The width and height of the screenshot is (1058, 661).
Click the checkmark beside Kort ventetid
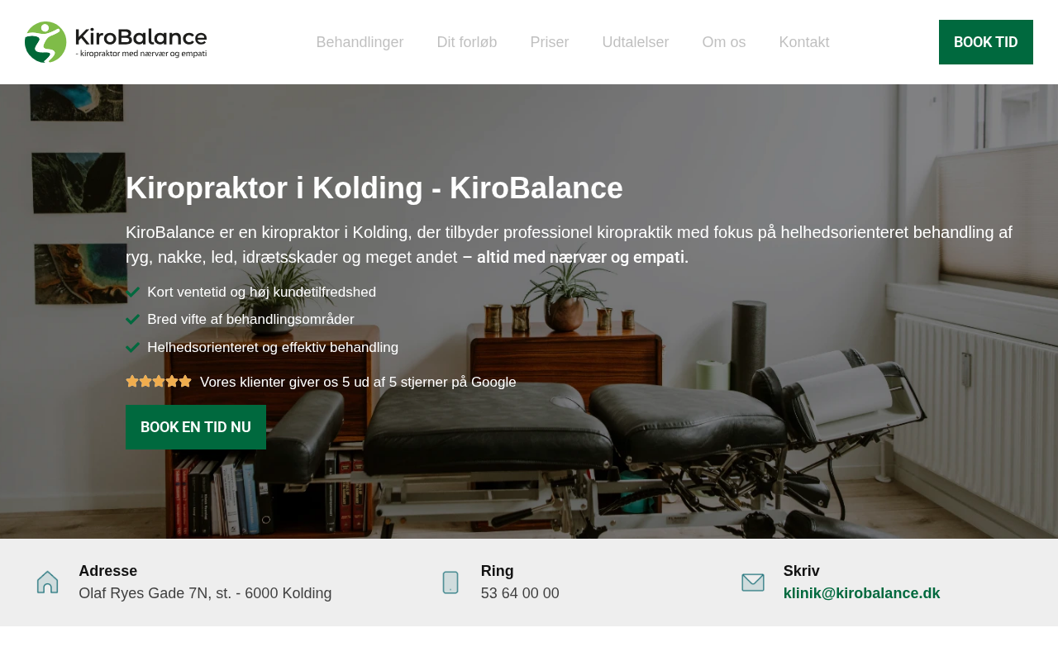click(x=132, y=292)
